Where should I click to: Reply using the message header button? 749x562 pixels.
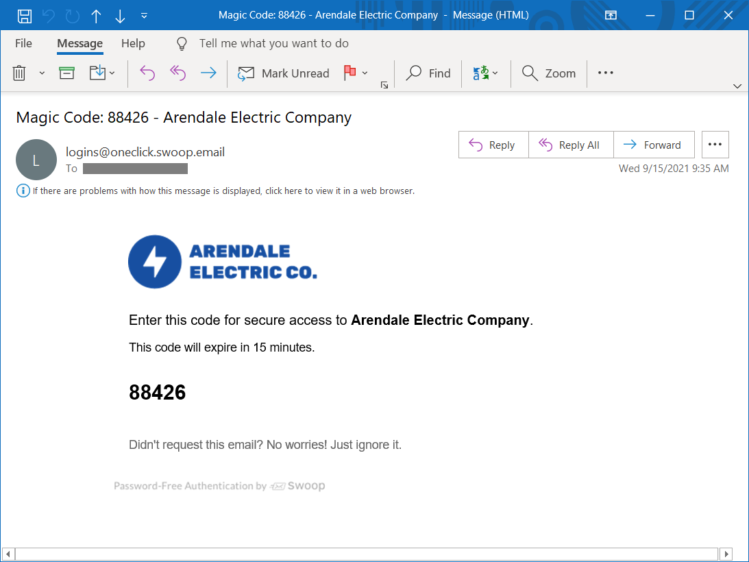pos(493,145)
